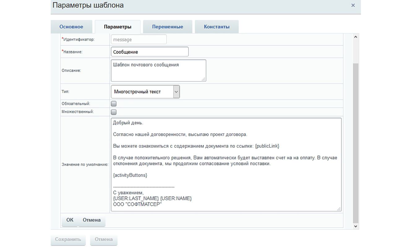Click the ООО "СОФТМАТСЕР" signature line
Image resolution: width=412 pixels, height=249 pixels.
[x=137, y=204]
